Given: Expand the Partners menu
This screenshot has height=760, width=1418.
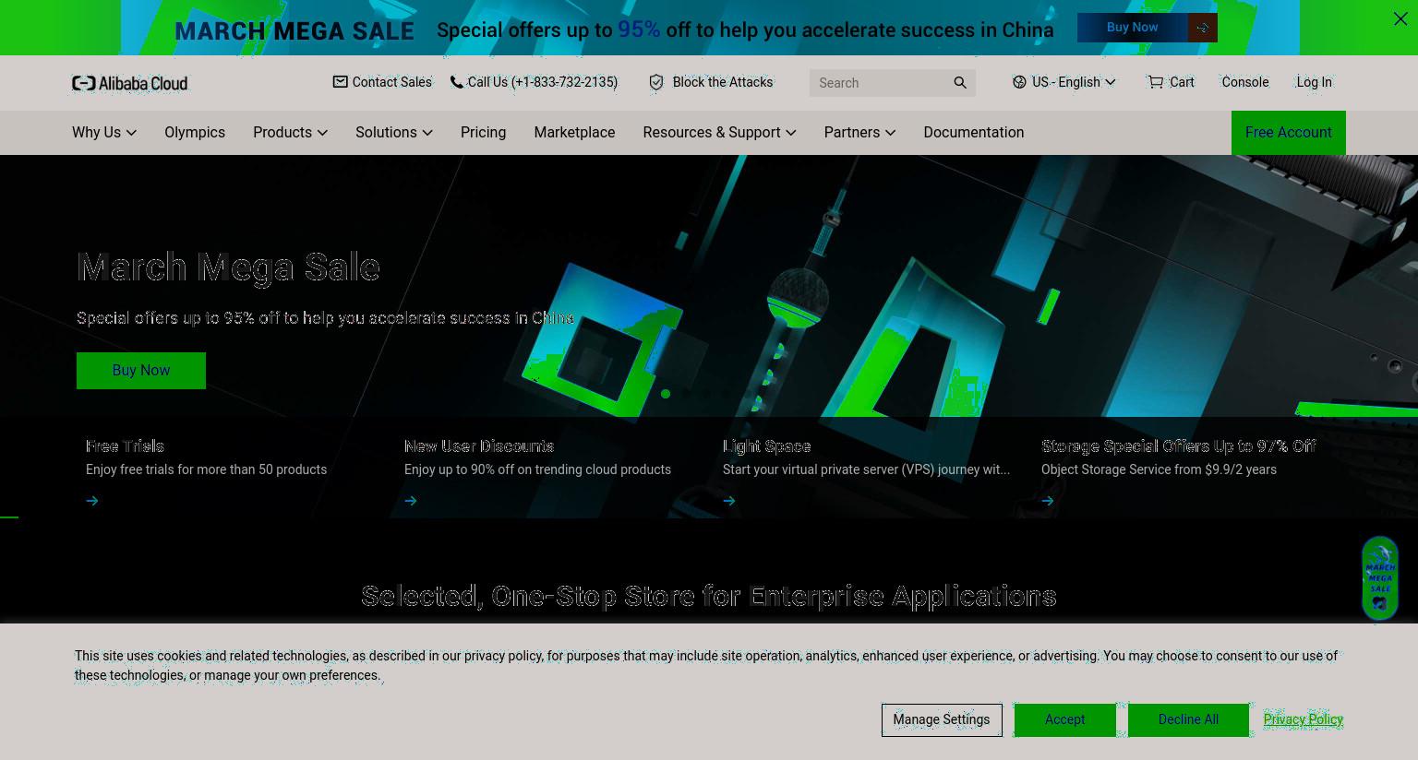Looking at the screenshot, I should (x=859, y=133).
